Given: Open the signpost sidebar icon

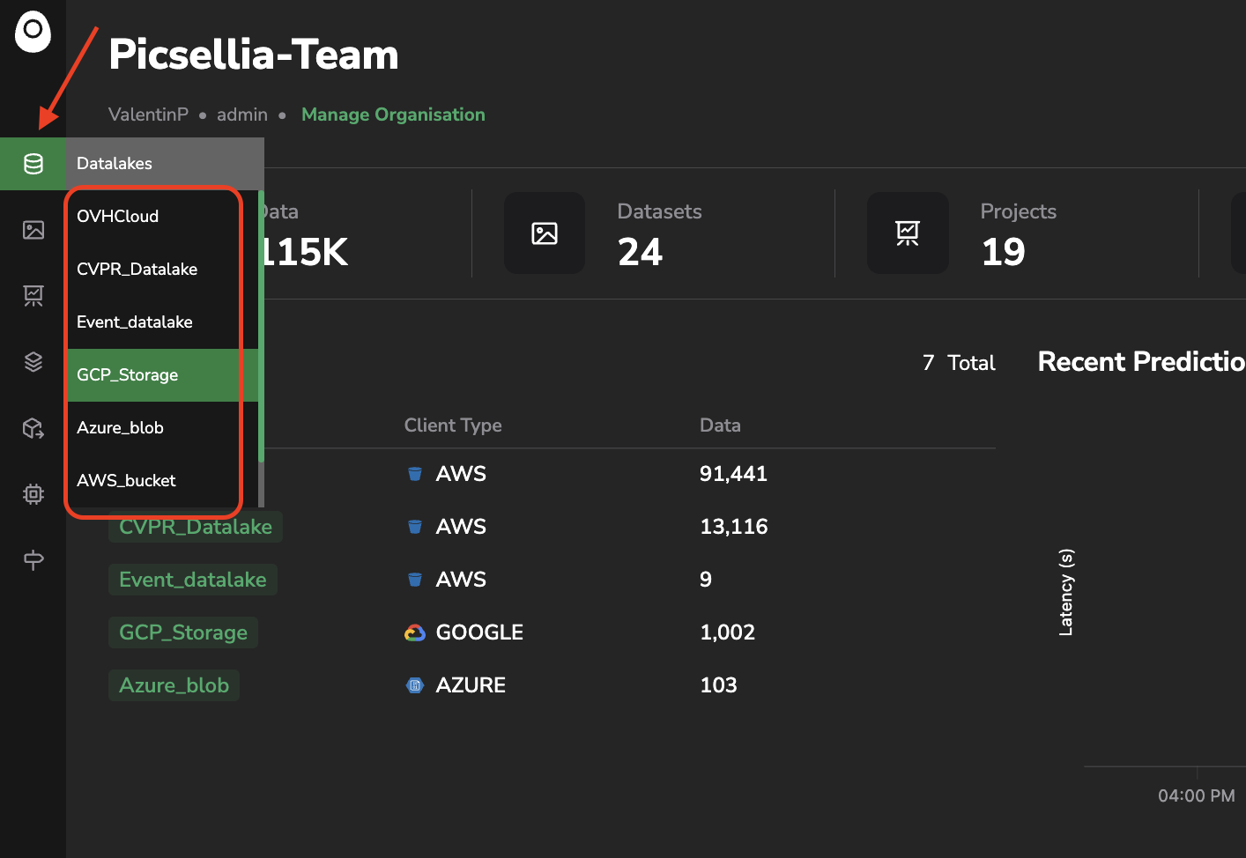Looking at the screenshot, I should 33,559.
